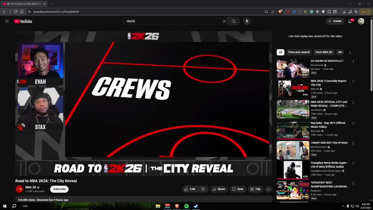Image resolution: width=373 pixels, height=210 pixels.
Task: Open File Explorer from the taskbar
Action: tap(158, 206)
